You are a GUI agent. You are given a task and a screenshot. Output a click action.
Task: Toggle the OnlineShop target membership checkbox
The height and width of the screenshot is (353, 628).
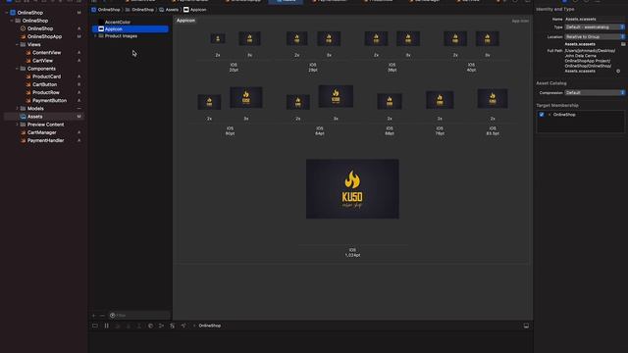pyautogui.click(x=542, y=115)
